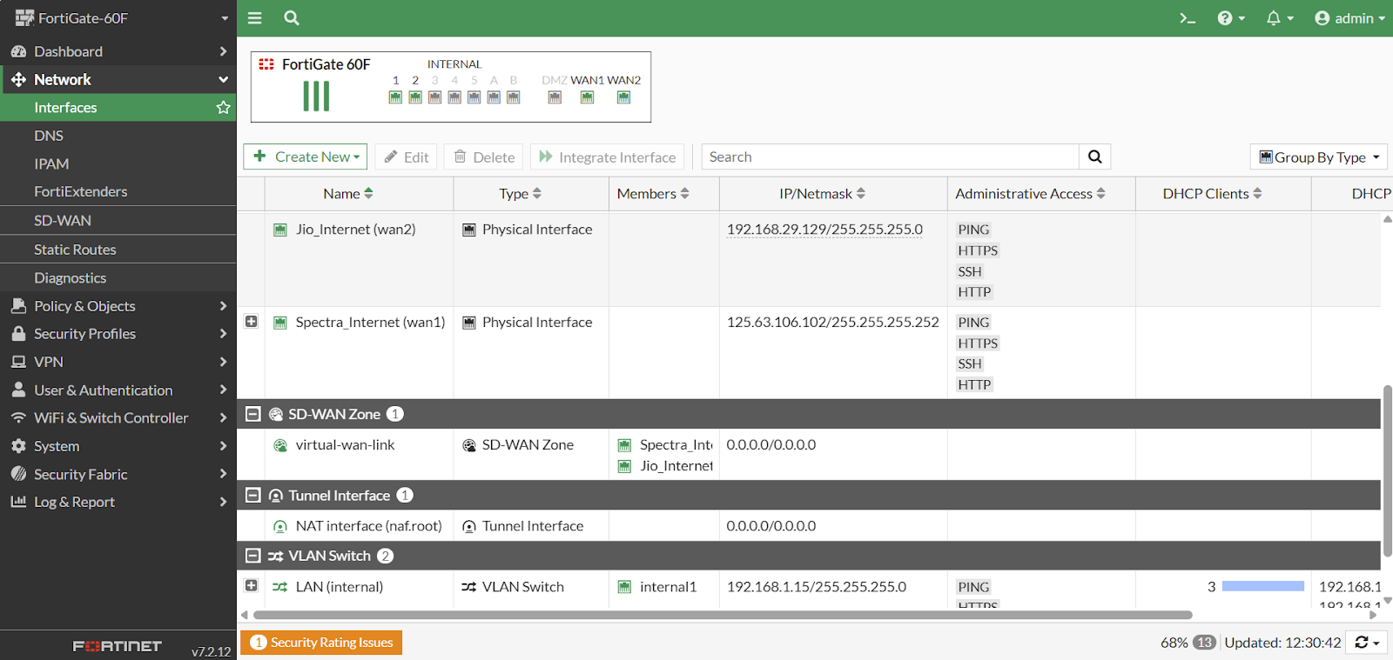Click internal port 1 in faceplate
Viewport: 1393px width, 660px height.
[x=395, y=97]
